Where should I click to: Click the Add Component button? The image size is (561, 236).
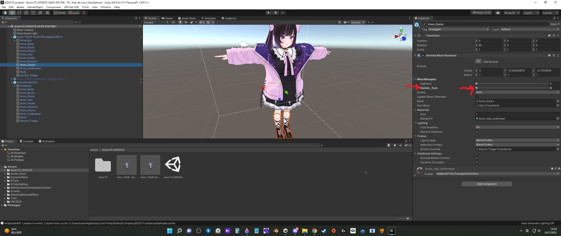click(x=486, y=184)
